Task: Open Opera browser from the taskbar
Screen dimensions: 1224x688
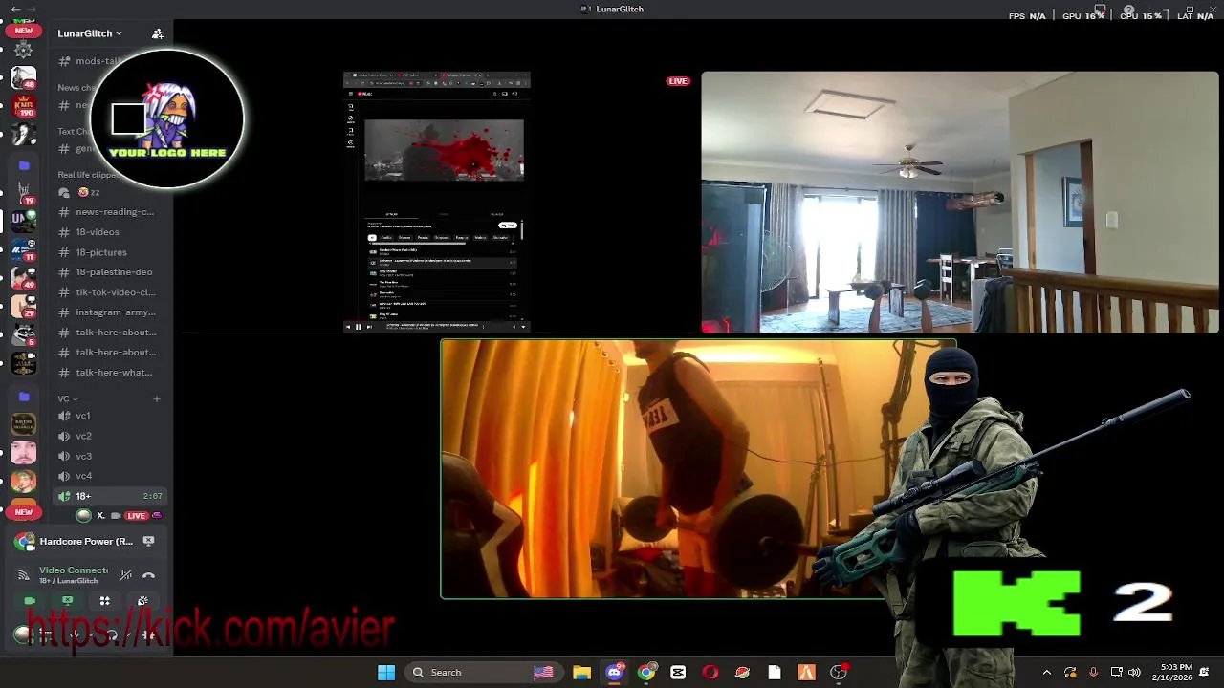Action: 710,673
